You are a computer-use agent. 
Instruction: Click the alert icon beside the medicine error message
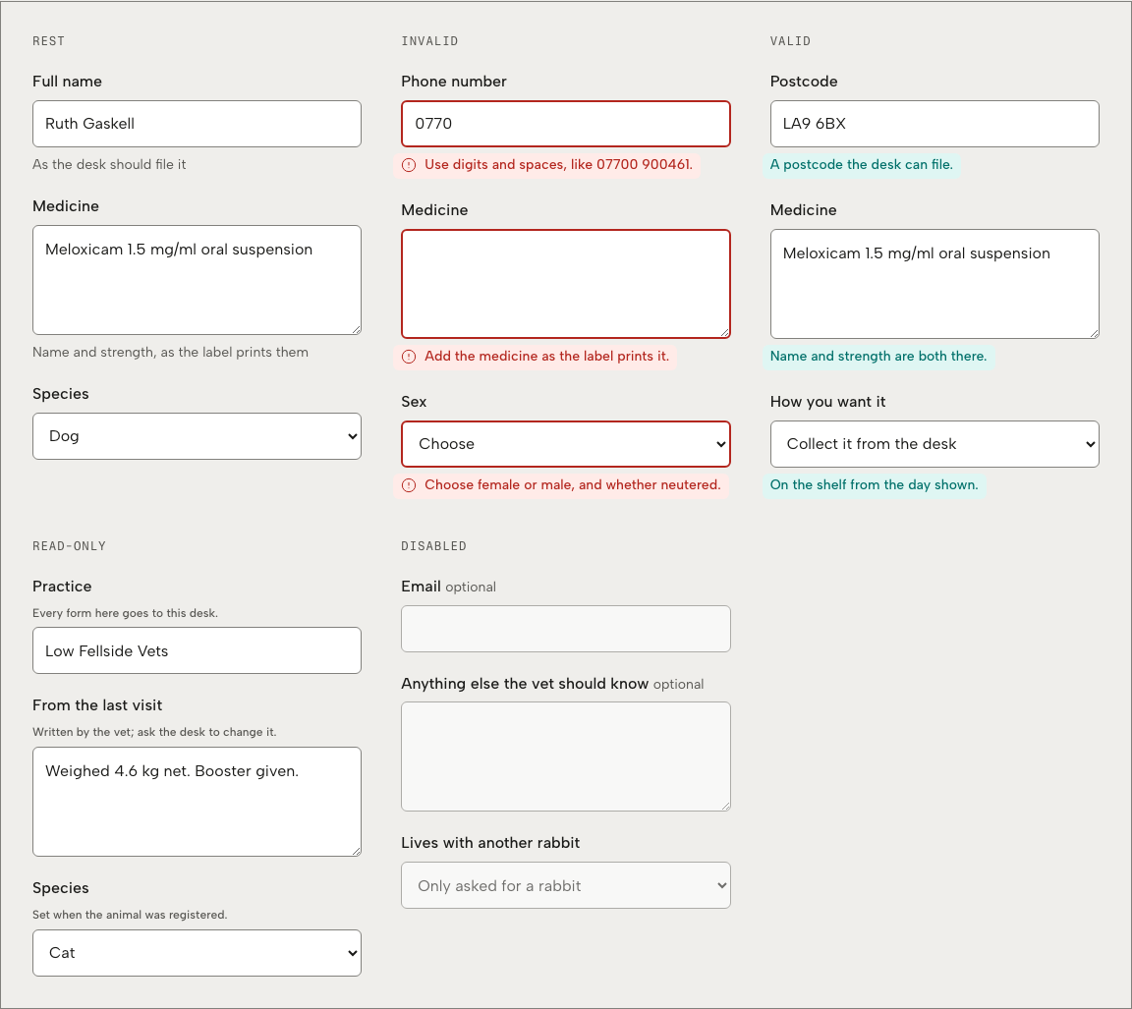(x=409, y=357)
